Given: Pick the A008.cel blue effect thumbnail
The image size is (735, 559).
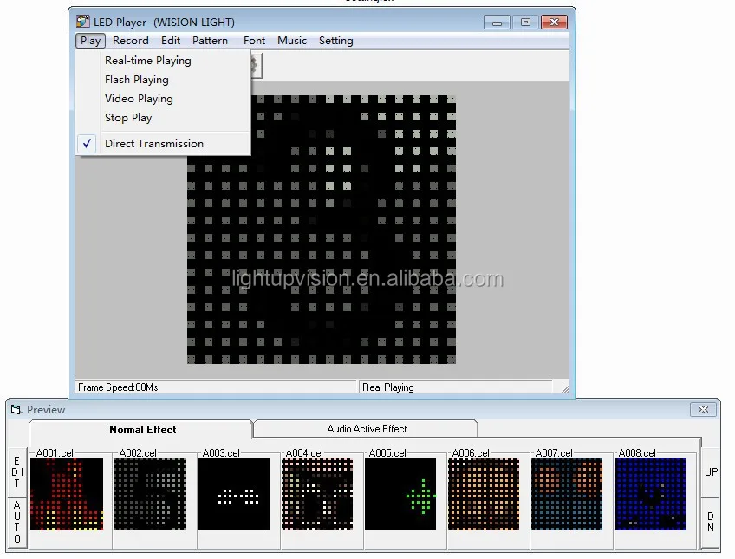Looking at the screenshot, I should (649, 494).
